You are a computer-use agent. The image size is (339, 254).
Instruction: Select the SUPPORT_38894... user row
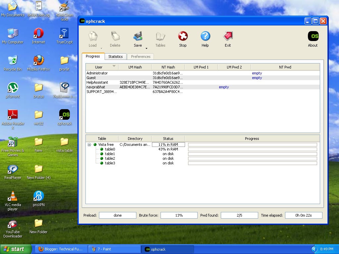[203, 92]
